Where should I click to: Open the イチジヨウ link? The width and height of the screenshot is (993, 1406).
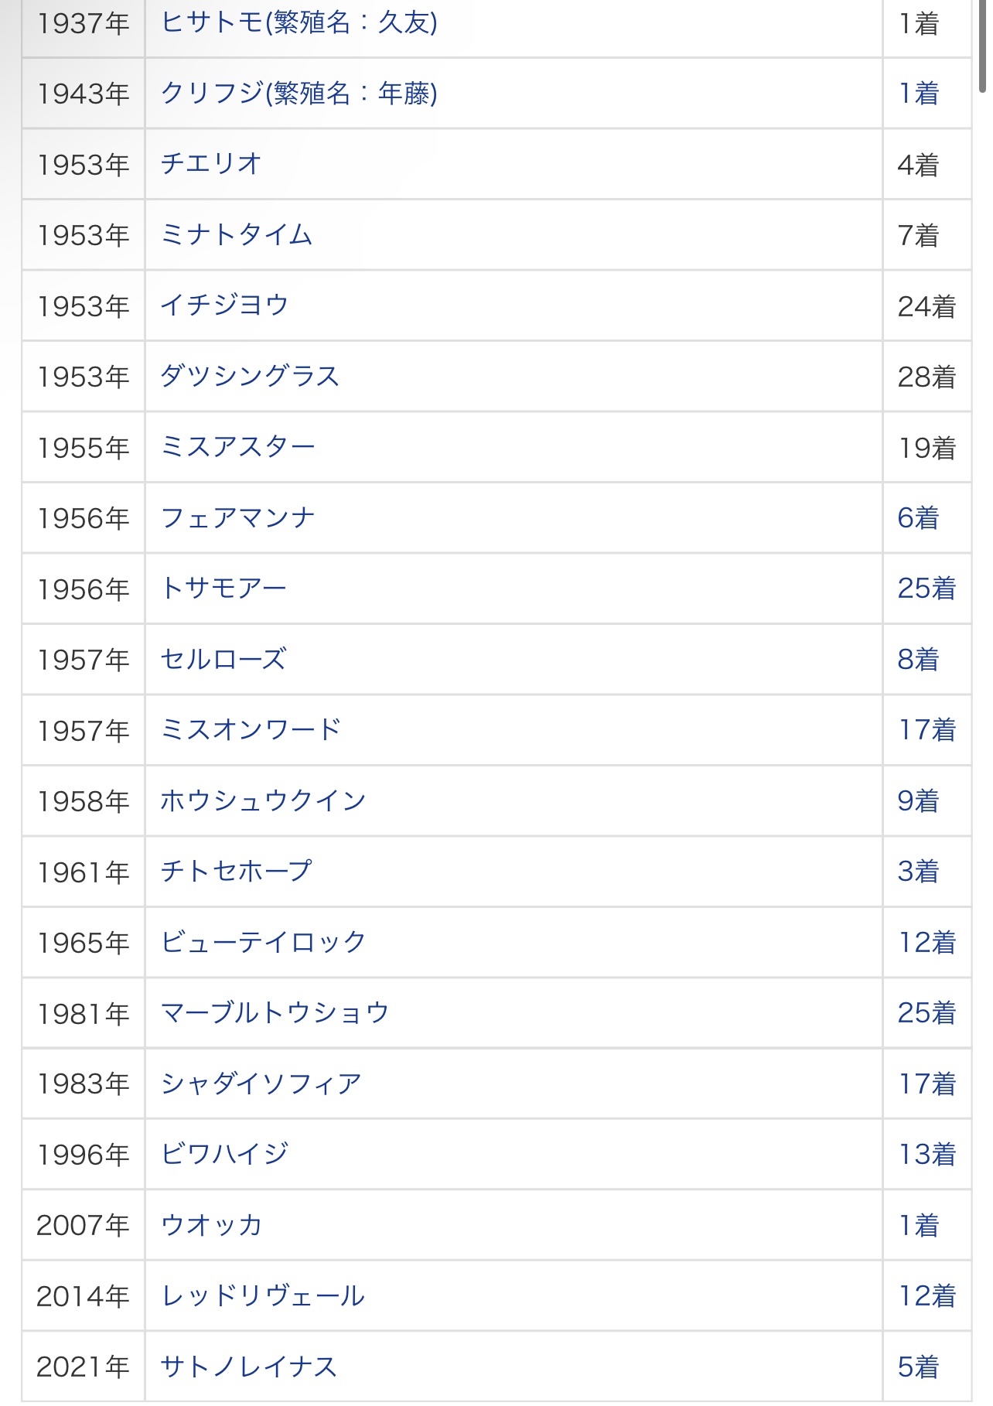tap(224, 305)
